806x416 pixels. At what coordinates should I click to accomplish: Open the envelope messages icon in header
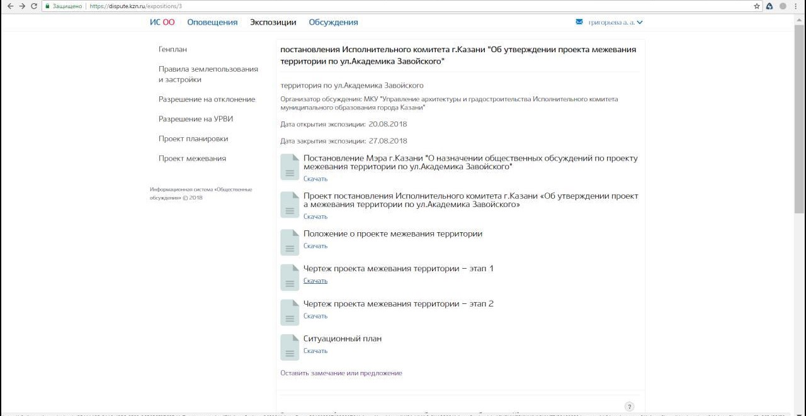[579, 22]
